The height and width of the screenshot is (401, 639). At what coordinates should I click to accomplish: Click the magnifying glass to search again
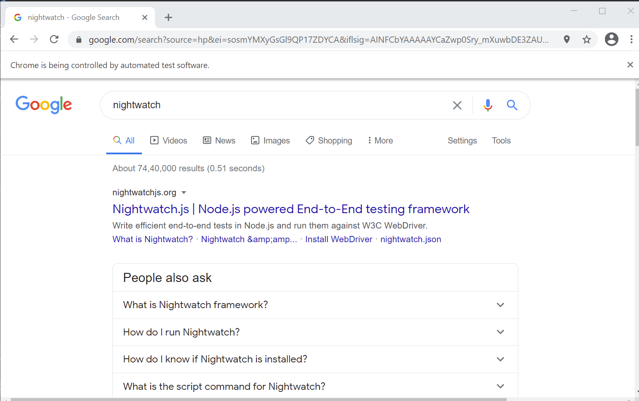(512, 105)
